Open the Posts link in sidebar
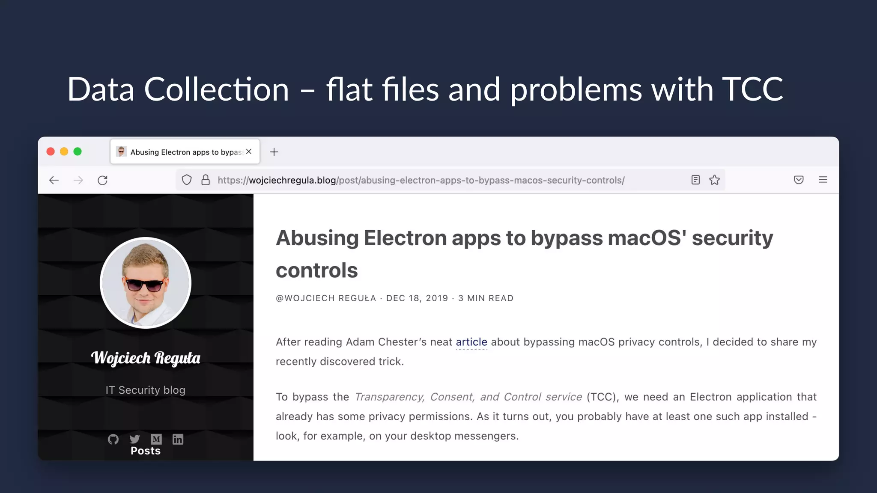 coord(146,451)
